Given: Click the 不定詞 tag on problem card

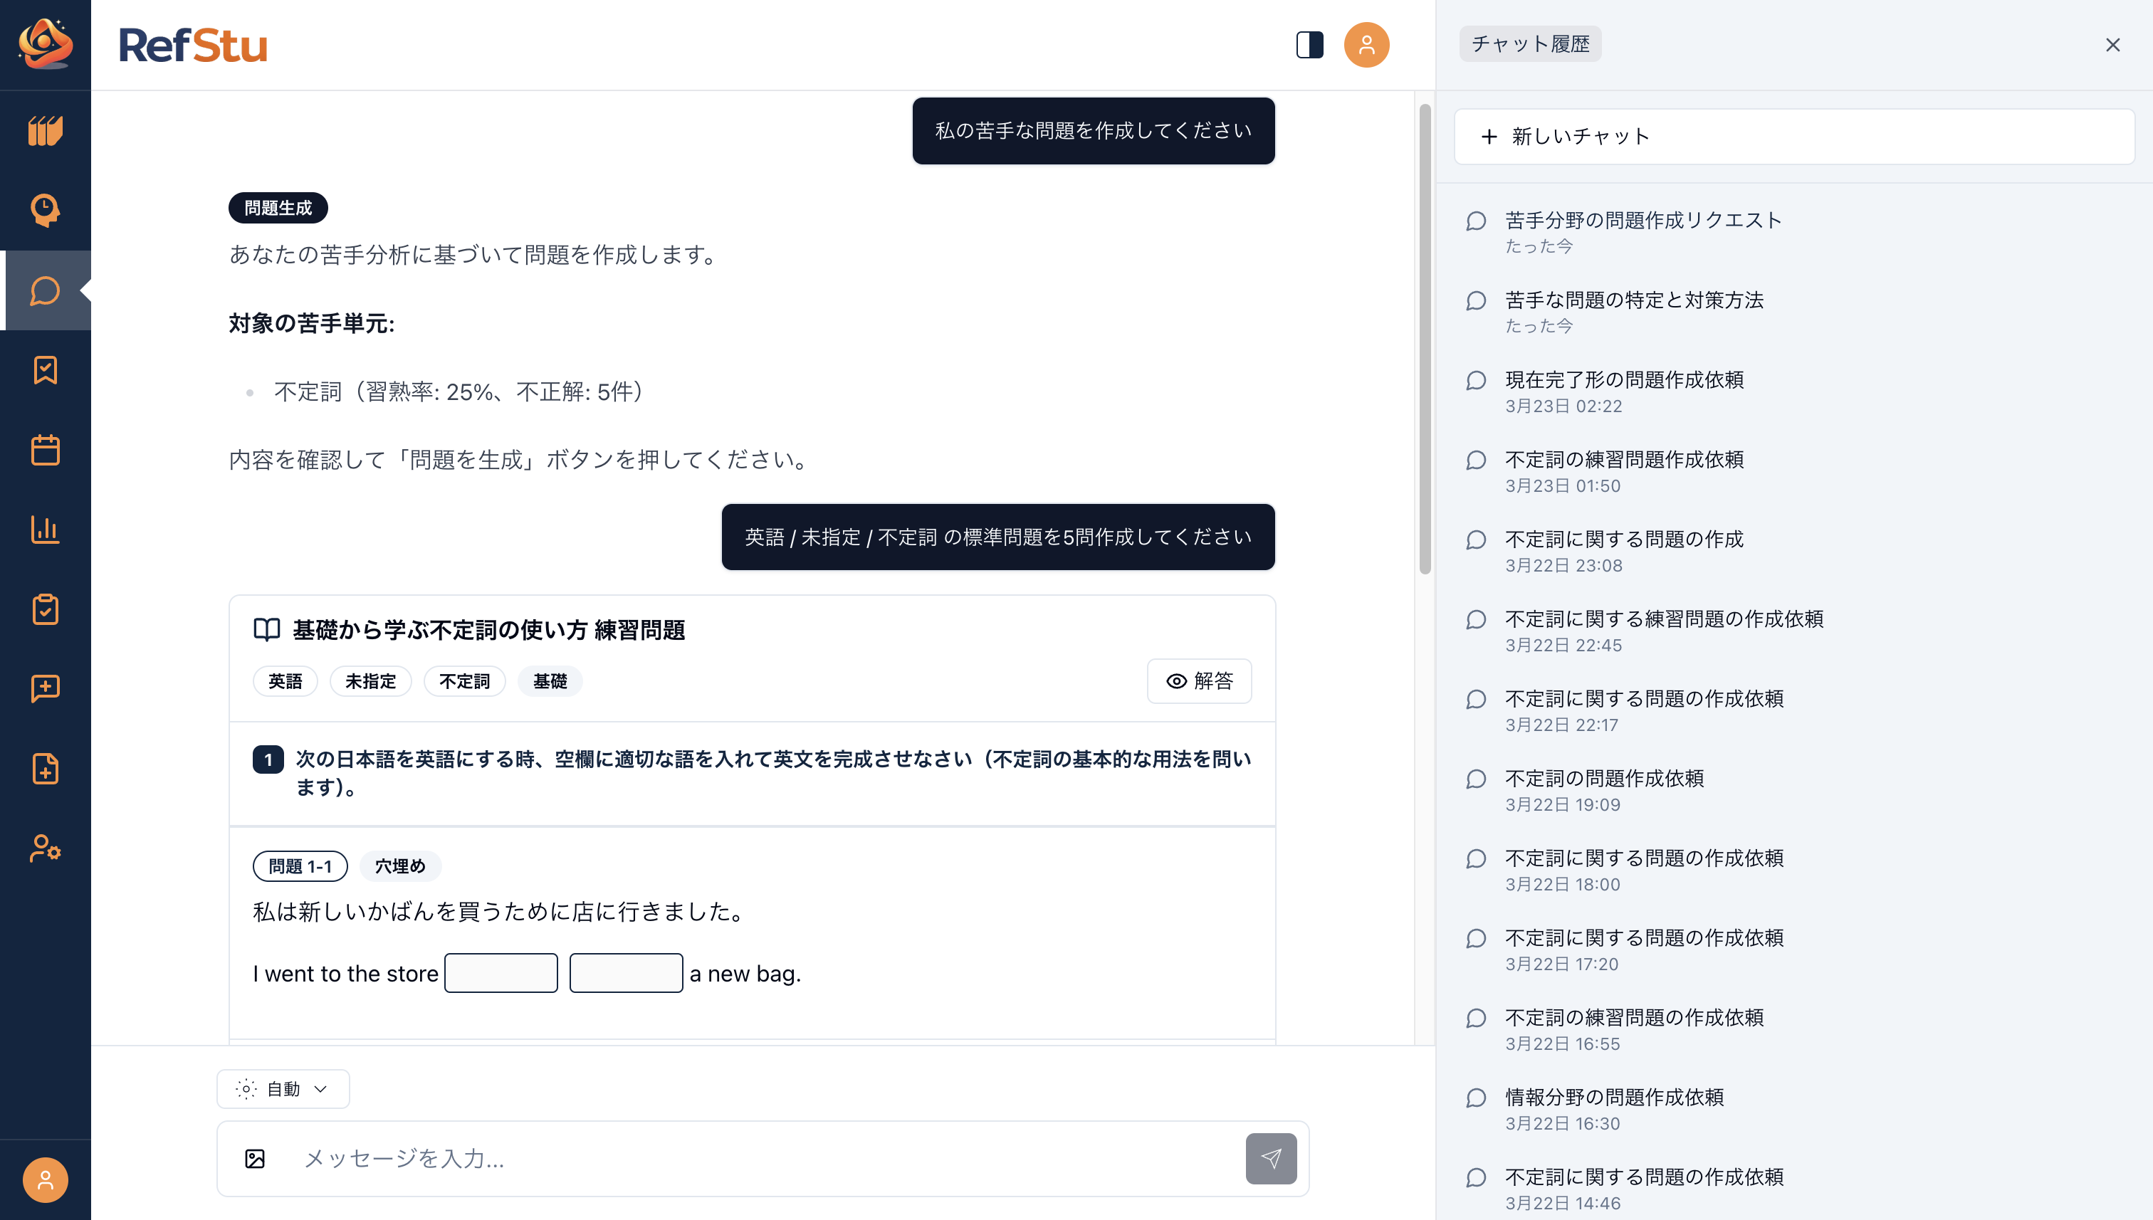Looking at the screenshot, I should [x=464, y=681].
